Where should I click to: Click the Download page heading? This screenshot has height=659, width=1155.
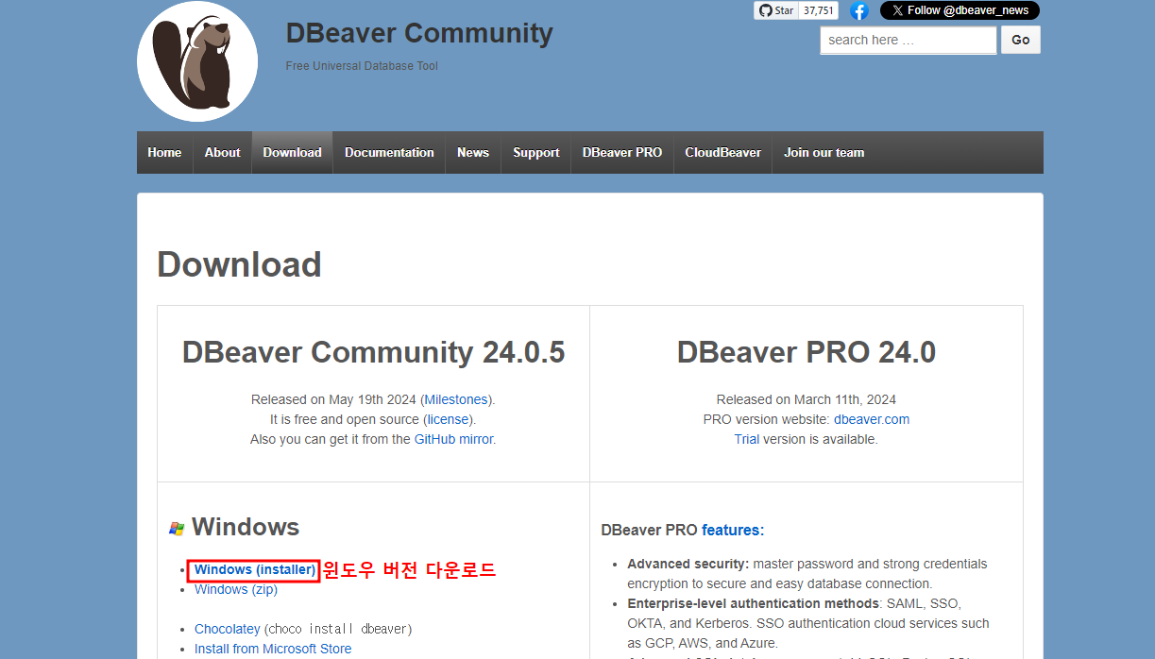tap(239, 264)
